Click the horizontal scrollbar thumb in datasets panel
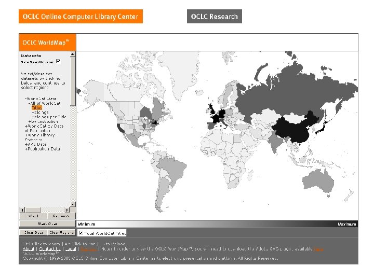The width and height of the screenshot is (374, 280). tap(33, 210)
